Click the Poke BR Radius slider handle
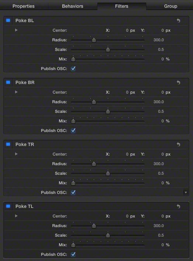This screenshot has height=261, width=193. point(94,102)
